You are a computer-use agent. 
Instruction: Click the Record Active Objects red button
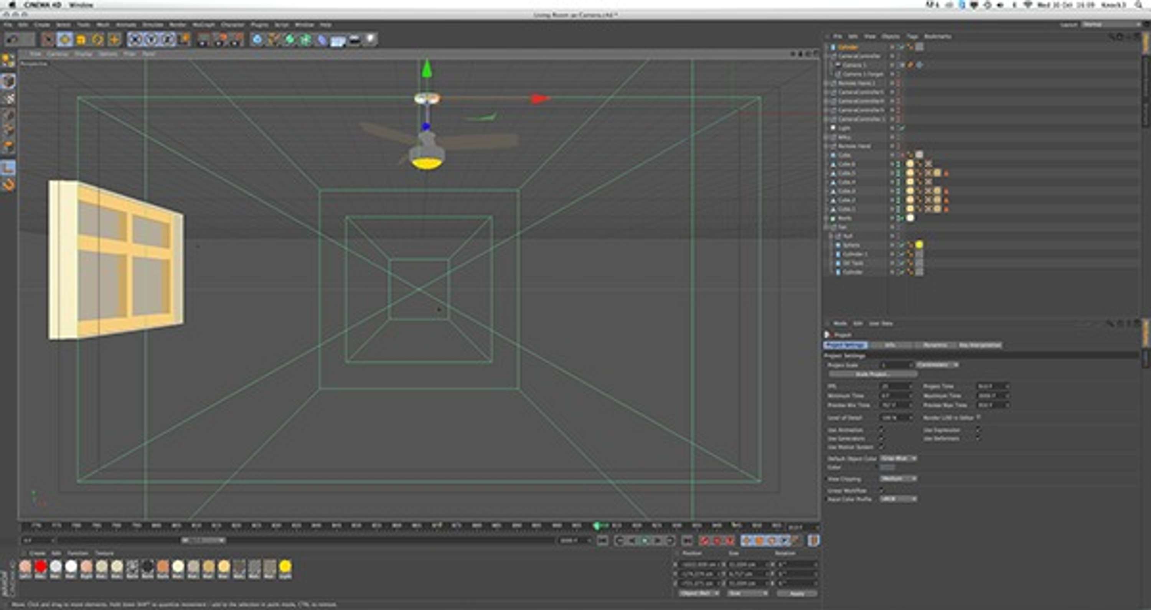pyautogui.click(x=705, y=541)
